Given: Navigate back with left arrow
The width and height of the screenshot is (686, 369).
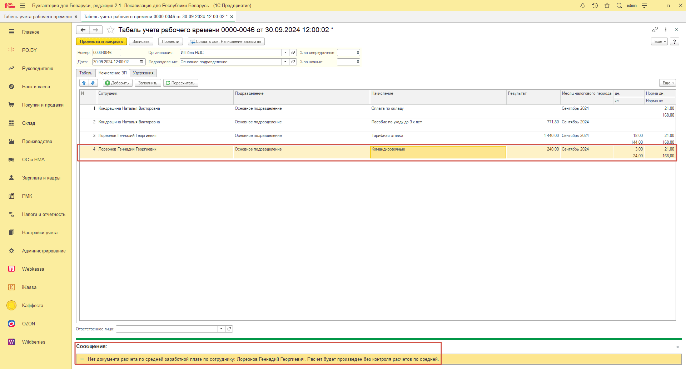Looking at the screenshot, I should click(x=83, y=30).
